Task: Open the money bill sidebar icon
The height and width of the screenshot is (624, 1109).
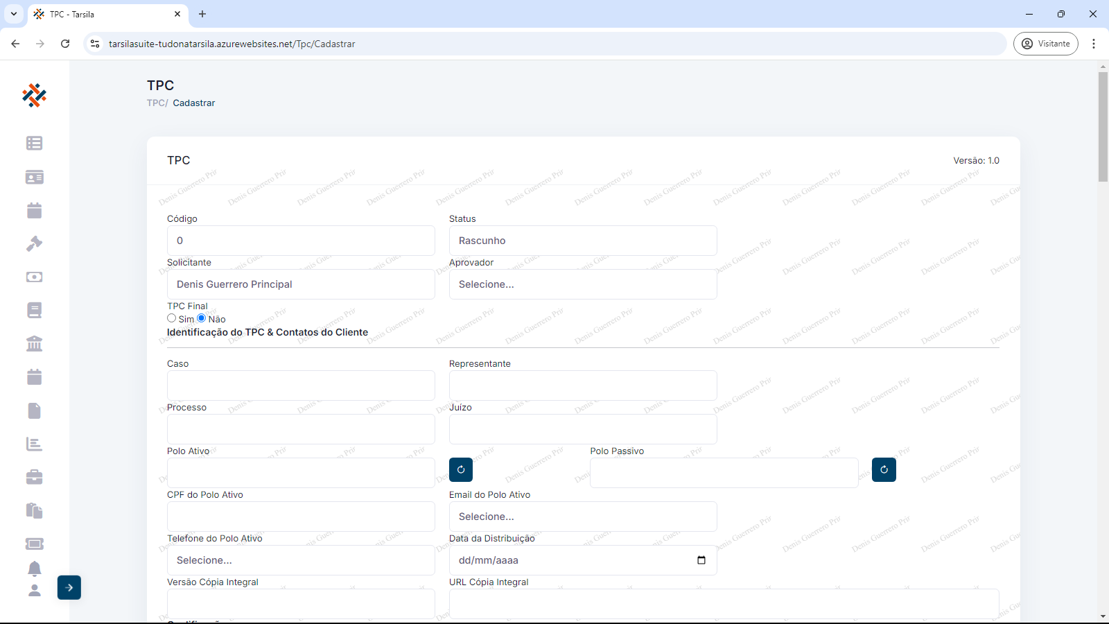Action: 34,277
